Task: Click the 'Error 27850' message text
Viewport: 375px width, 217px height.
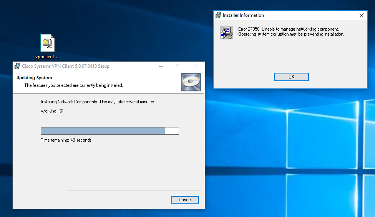Action: [x=289, y=29]
